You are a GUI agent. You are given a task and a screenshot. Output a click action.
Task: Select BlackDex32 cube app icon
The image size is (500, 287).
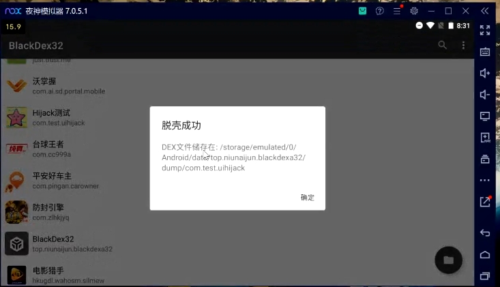(16, 243)
